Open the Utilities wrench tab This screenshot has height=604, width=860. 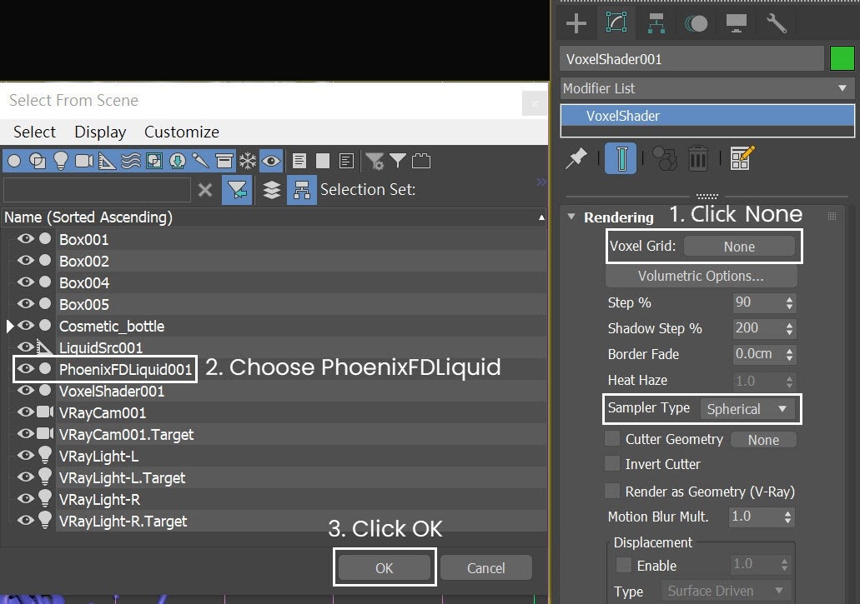coord(776,23)
